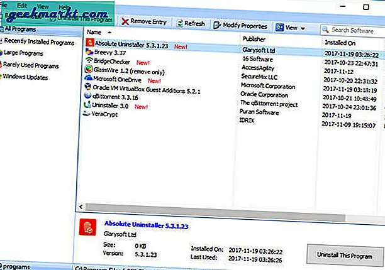Click the Microsoft Corporation publisher cell

point(268,86)
